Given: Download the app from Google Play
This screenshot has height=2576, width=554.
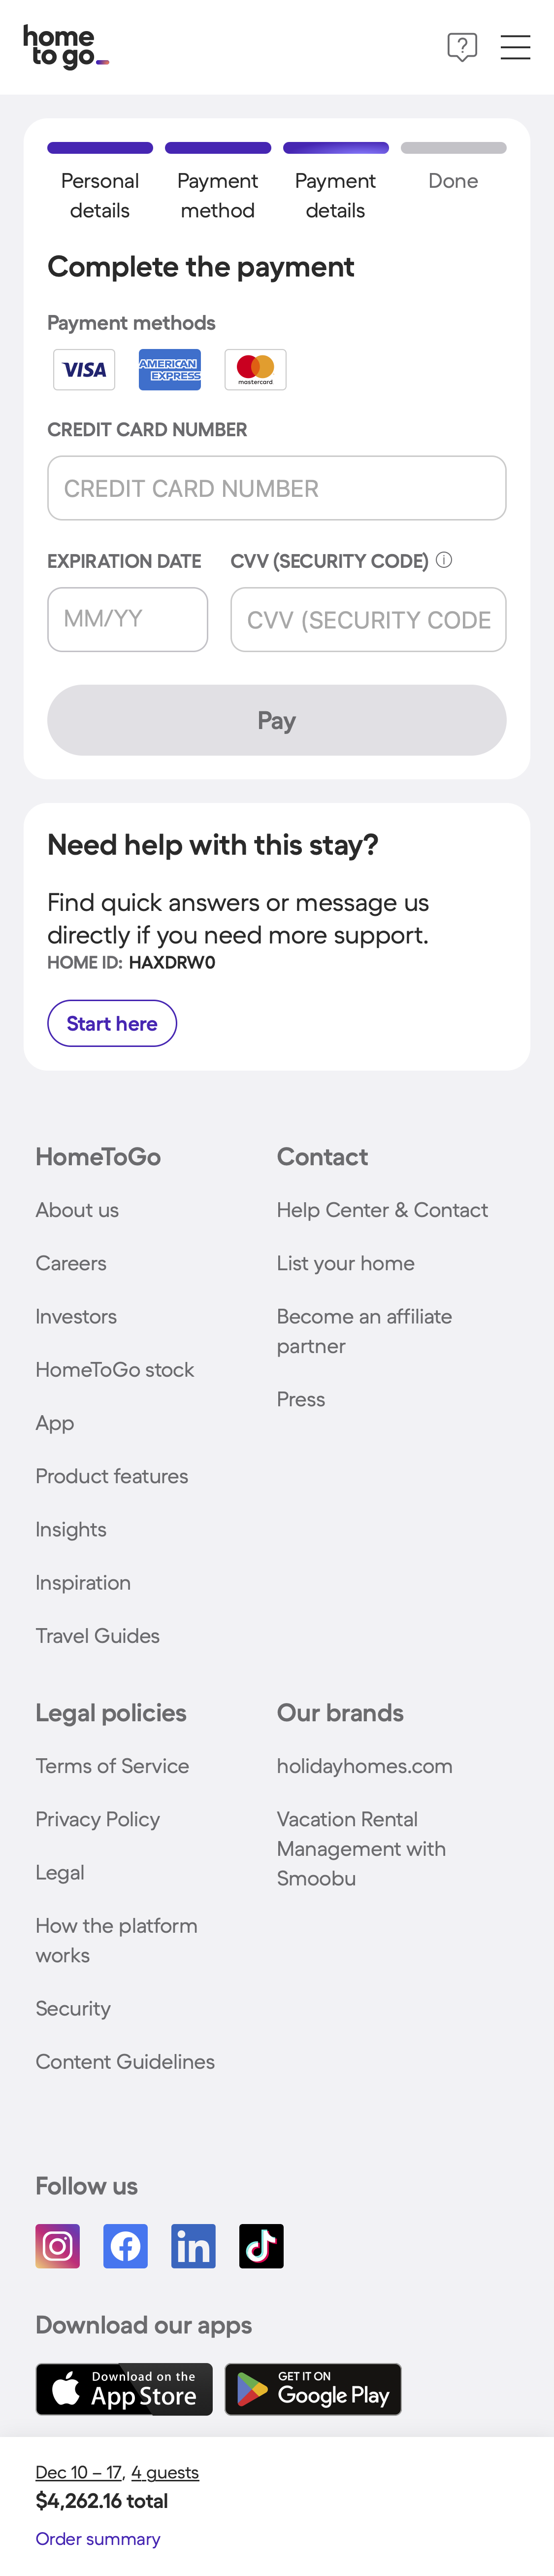Looking at the screenshot, I should click(313, 2389).
